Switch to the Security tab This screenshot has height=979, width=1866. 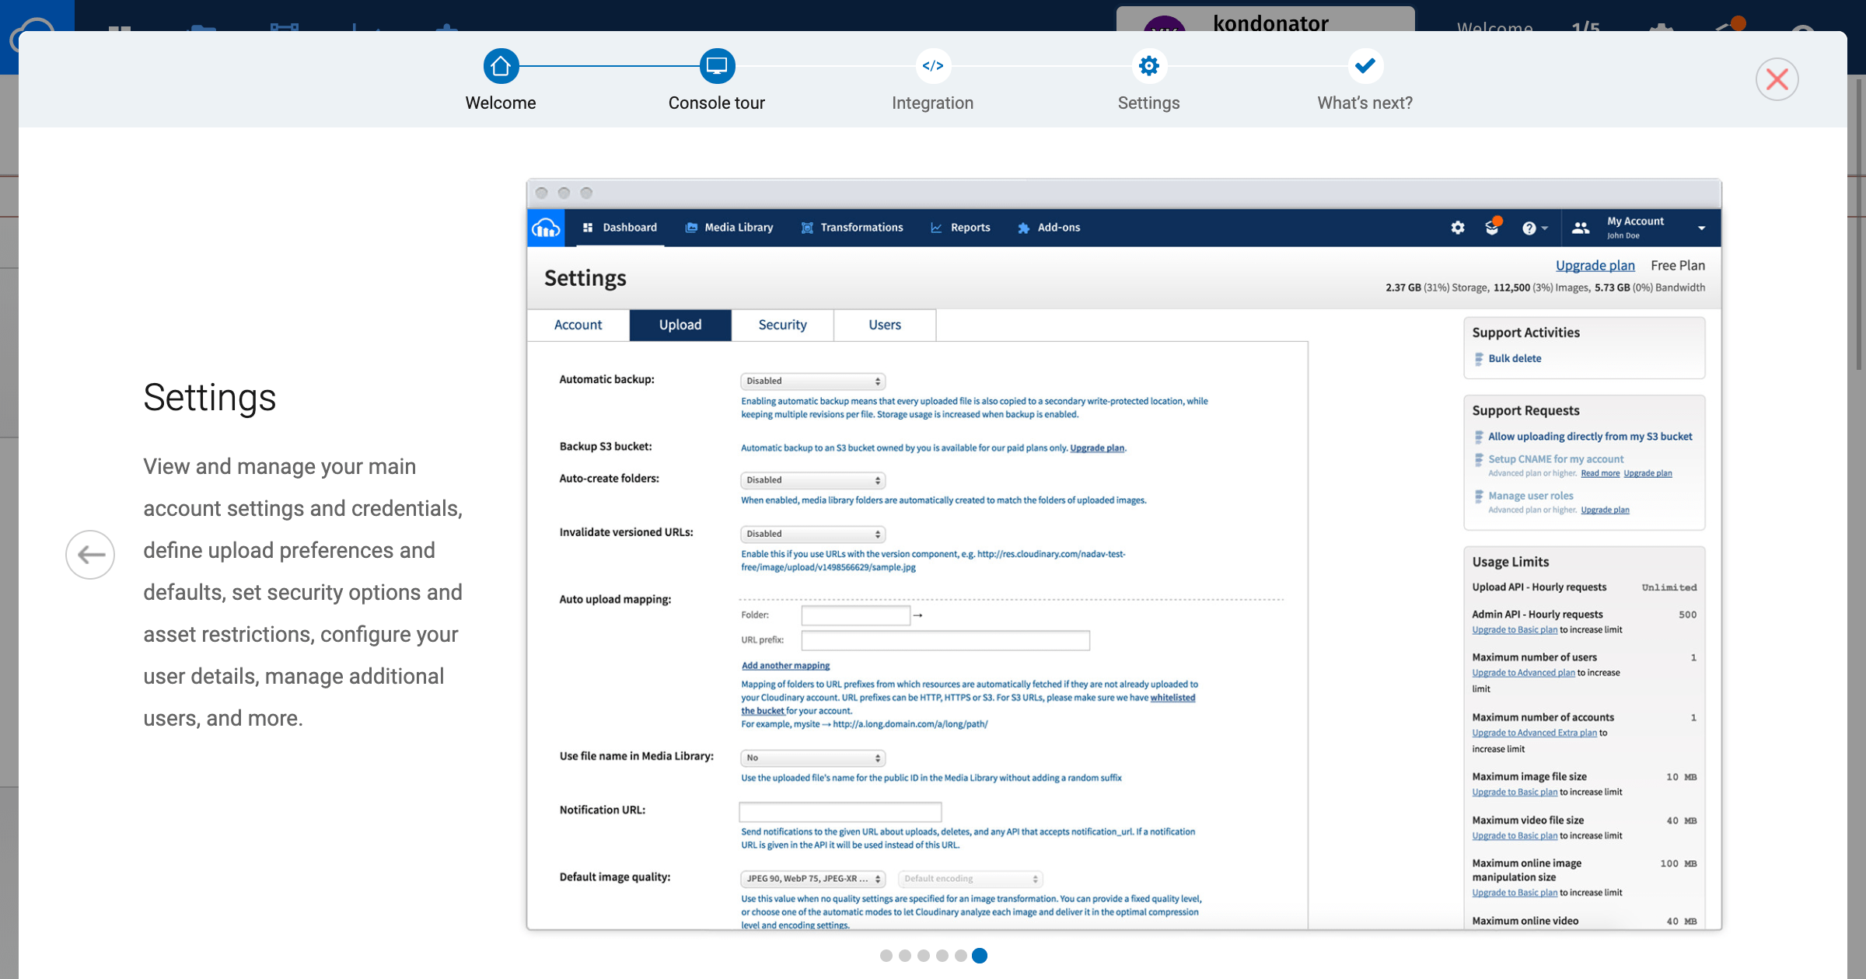(x=782, y=325)
